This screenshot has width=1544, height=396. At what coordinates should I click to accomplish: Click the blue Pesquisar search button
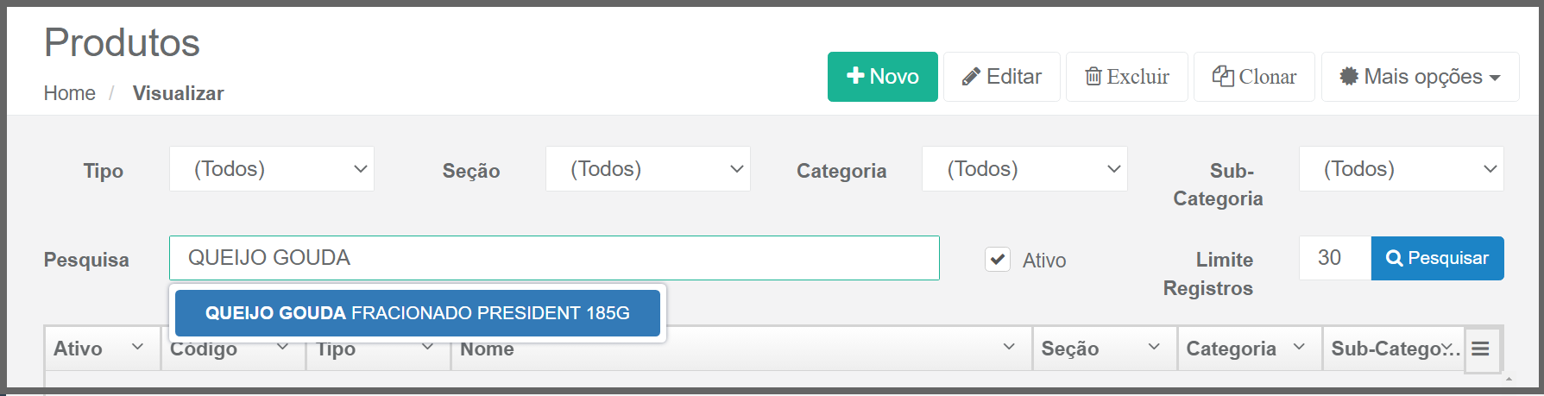coord(1437,258)
